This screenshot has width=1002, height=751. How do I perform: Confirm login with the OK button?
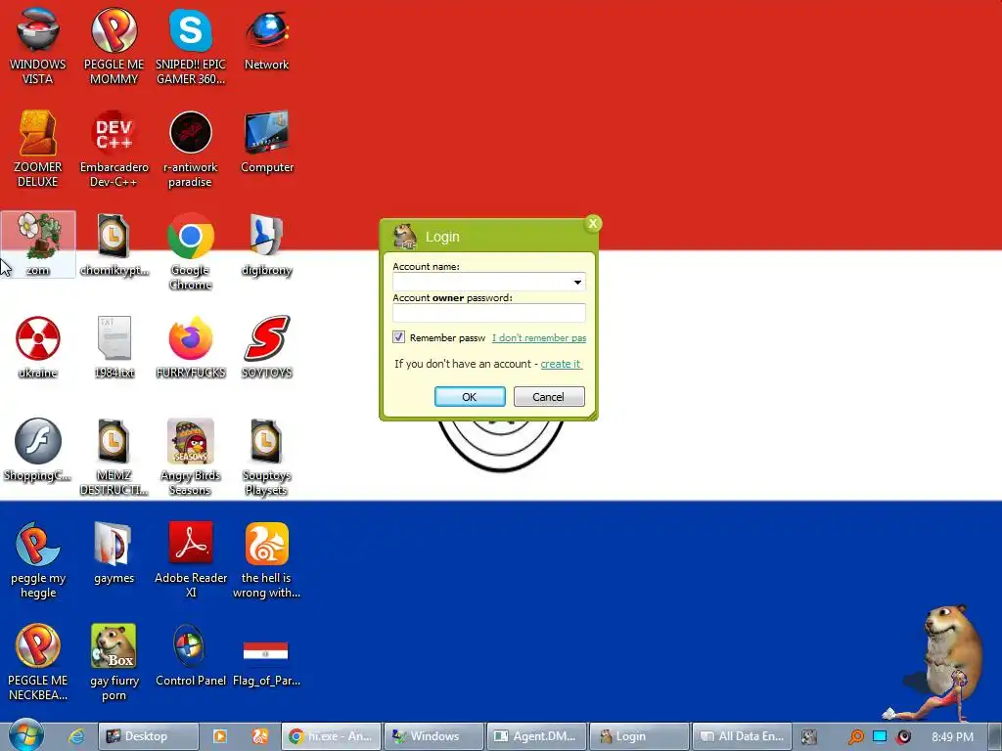(470, 397)
